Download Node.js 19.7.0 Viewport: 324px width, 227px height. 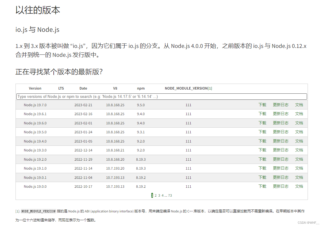click(262, 105)
